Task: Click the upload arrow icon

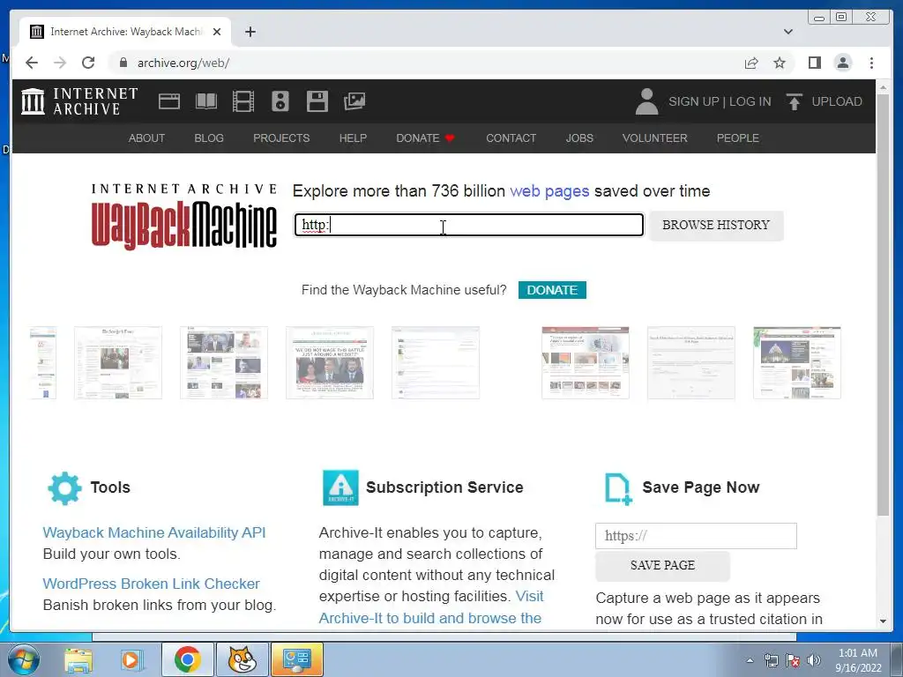Action: point(795,102)
